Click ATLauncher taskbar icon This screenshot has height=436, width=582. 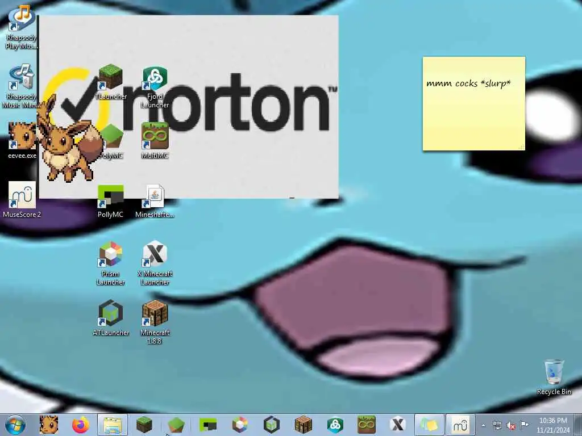pyautogui.click(x=271, y=425)
